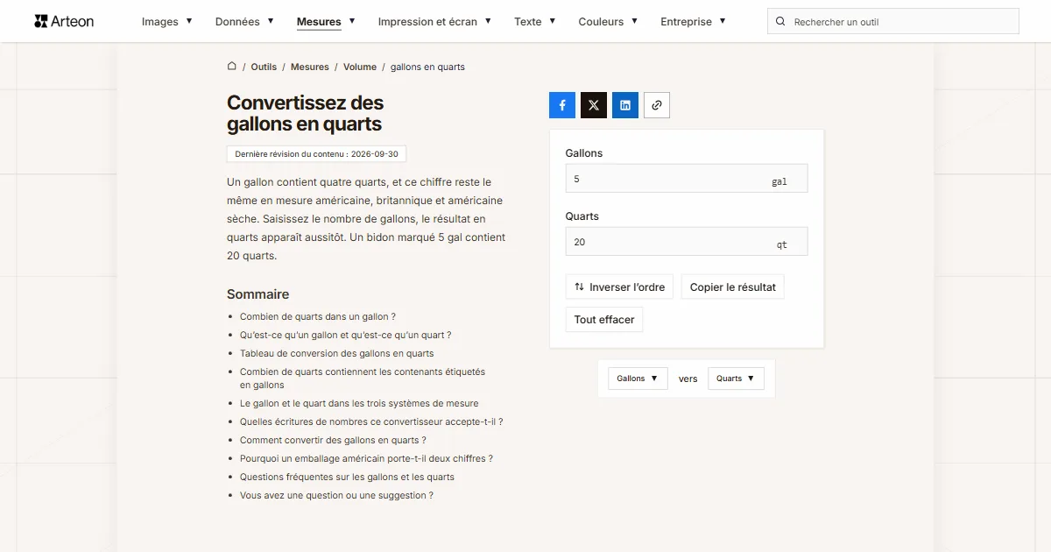Jump to Questions fréquentes section
Screen dimensions: 1051x552
coord(347,478)
